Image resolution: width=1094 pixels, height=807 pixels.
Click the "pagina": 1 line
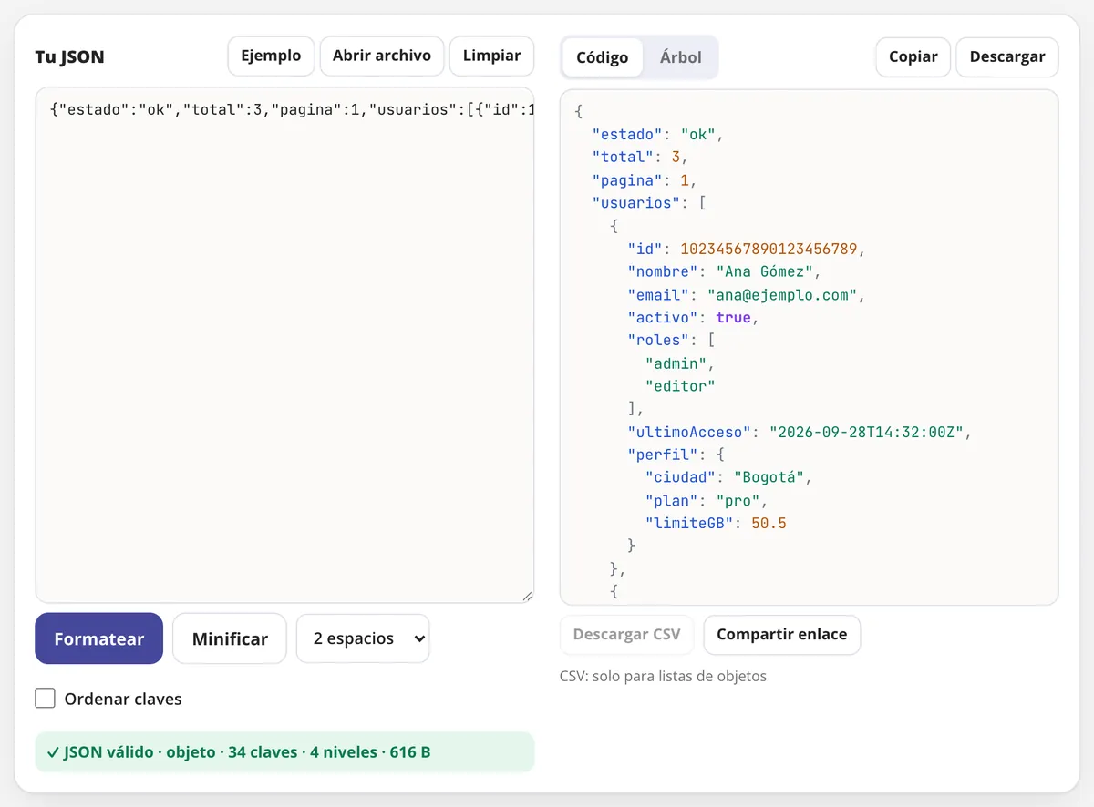645,180
